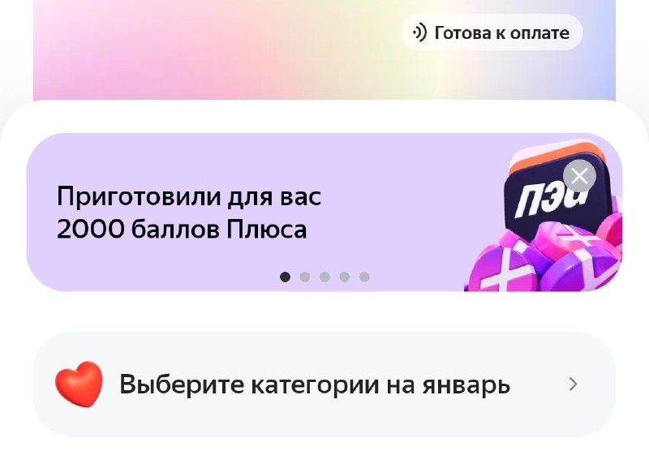This screenshot has width=649, height=451.
Task: Tap the red heart icon
Action: coord(79,384)
